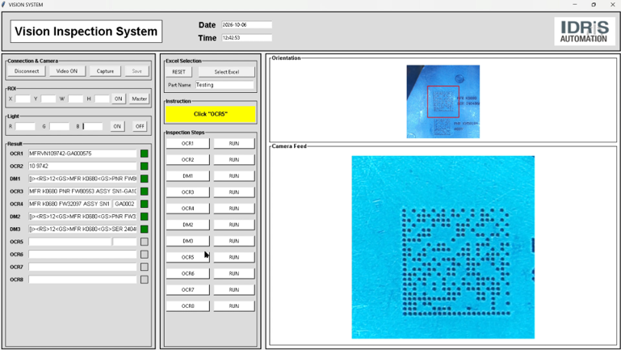Select the DM3 inspection step button
Image resolution: width=621 pixels, height=350 pixels.
click(x=187, y=241)
